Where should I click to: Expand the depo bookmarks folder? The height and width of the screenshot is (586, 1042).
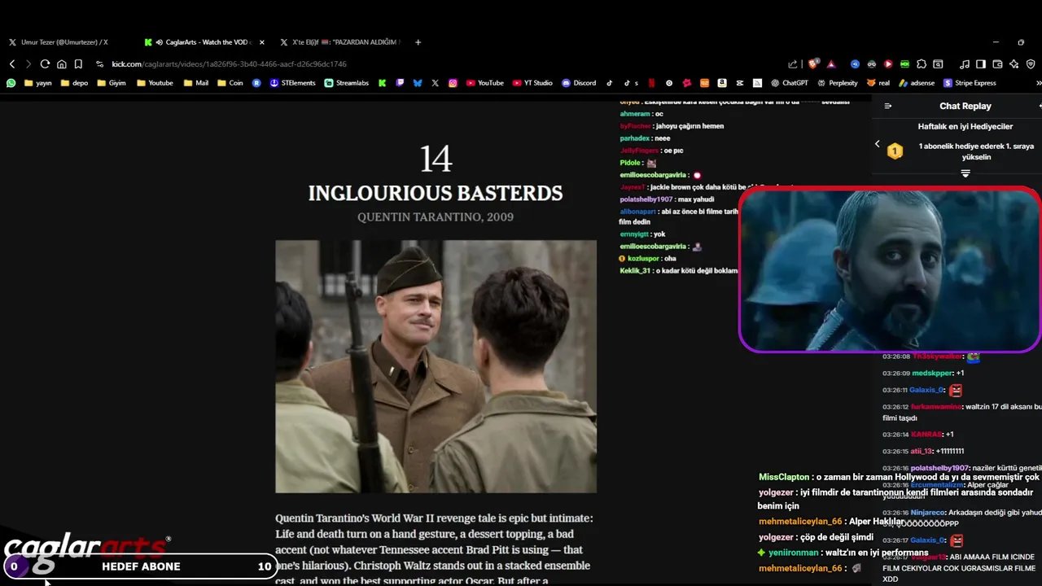74,83
